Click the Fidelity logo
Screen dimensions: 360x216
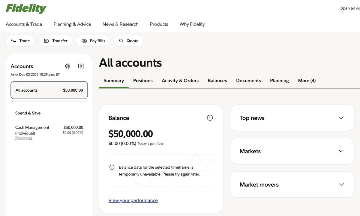(x=26, y=9)
